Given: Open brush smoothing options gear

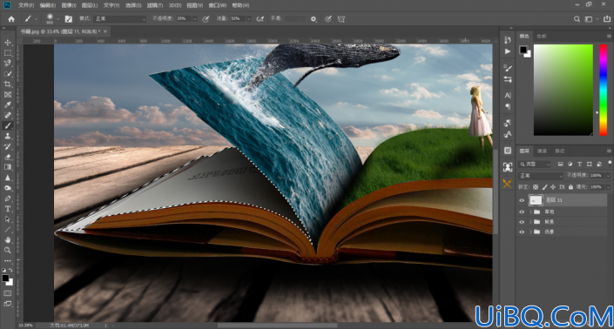Looking at the screenshot, I should [314, 19].
